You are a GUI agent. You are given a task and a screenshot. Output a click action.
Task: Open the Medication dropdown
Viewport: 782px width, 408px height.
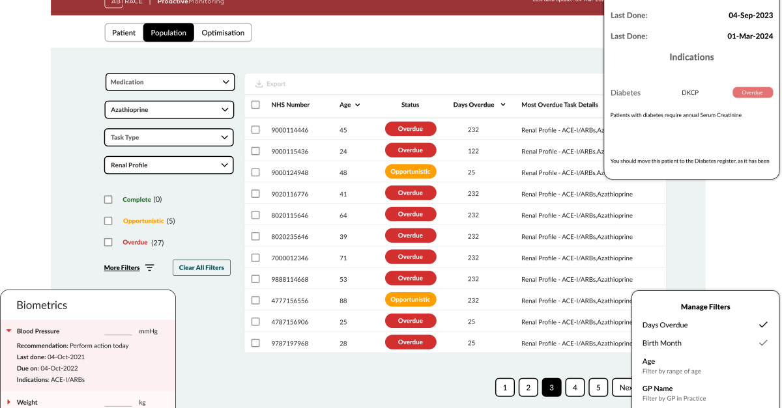[x=169, y=82]
